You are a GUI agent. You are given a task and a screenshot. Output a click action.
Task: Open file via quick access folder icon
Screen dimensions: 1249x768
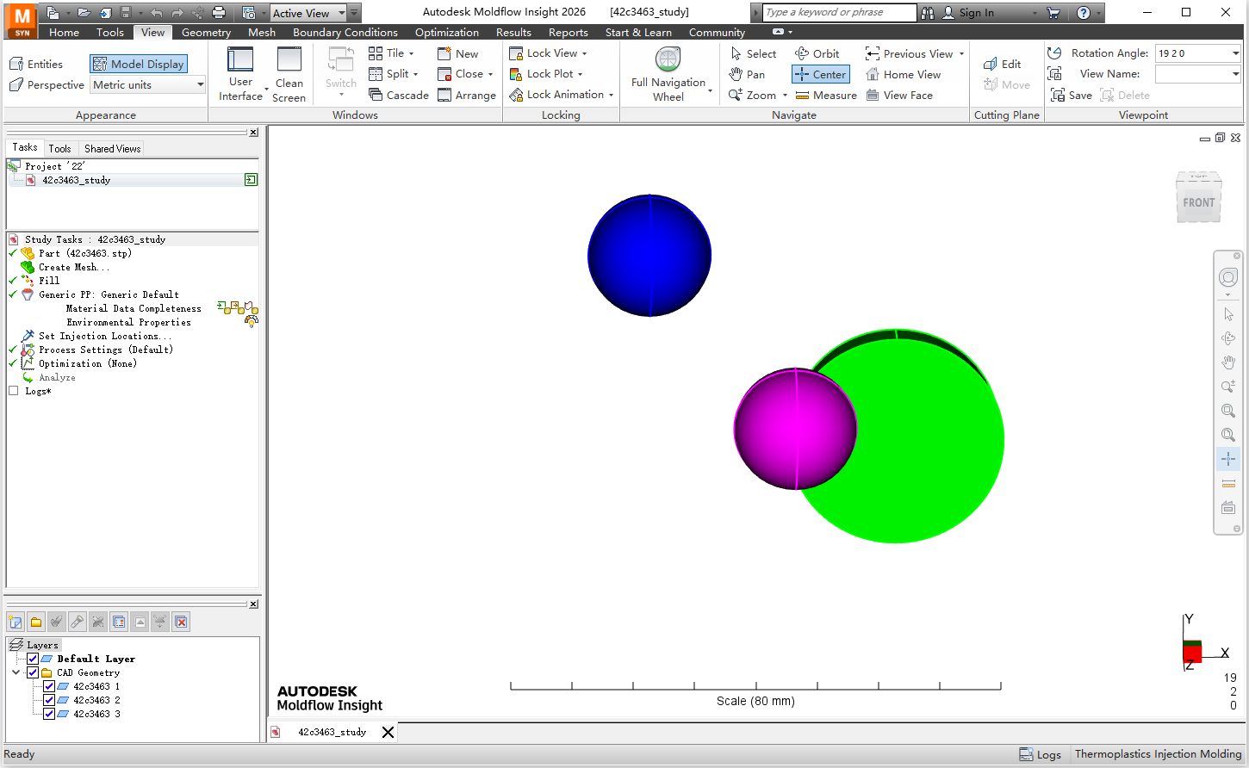(84, 13)
